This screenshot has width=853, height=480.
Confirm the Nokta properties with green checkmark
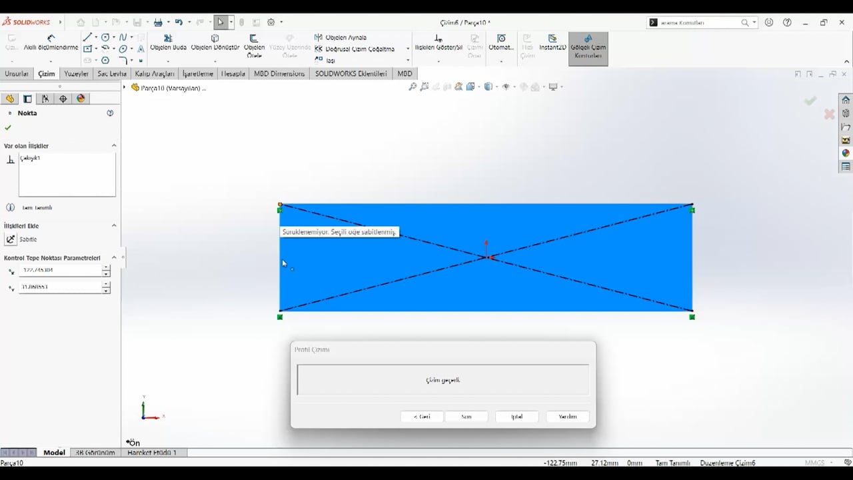(8, 127)
